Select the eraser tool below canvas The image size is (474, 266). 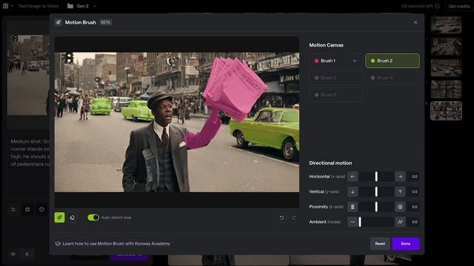pyautogui.click(x=73, y=217)
